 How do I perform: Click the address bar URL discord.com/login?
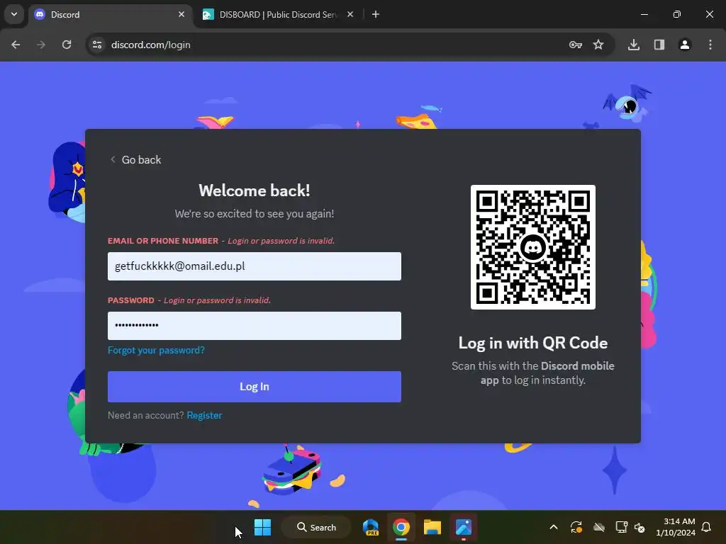(151, 45)
